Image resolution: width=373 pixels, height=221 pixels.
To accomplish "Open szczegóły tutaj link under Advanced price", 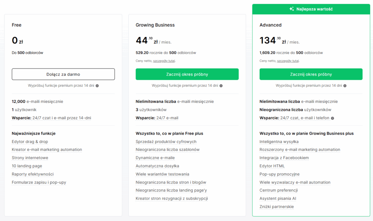I will [288, 61].
